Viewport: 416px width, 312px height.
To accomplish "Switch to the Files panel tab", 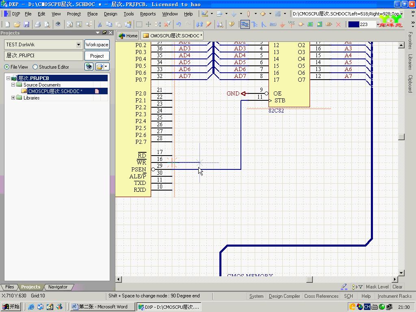I will pos(10,287).
